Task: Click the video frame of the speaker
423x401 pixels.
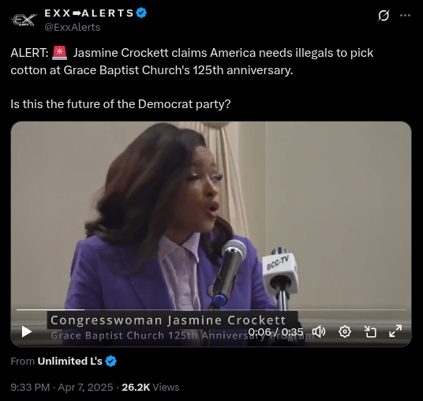Action: 211,215
